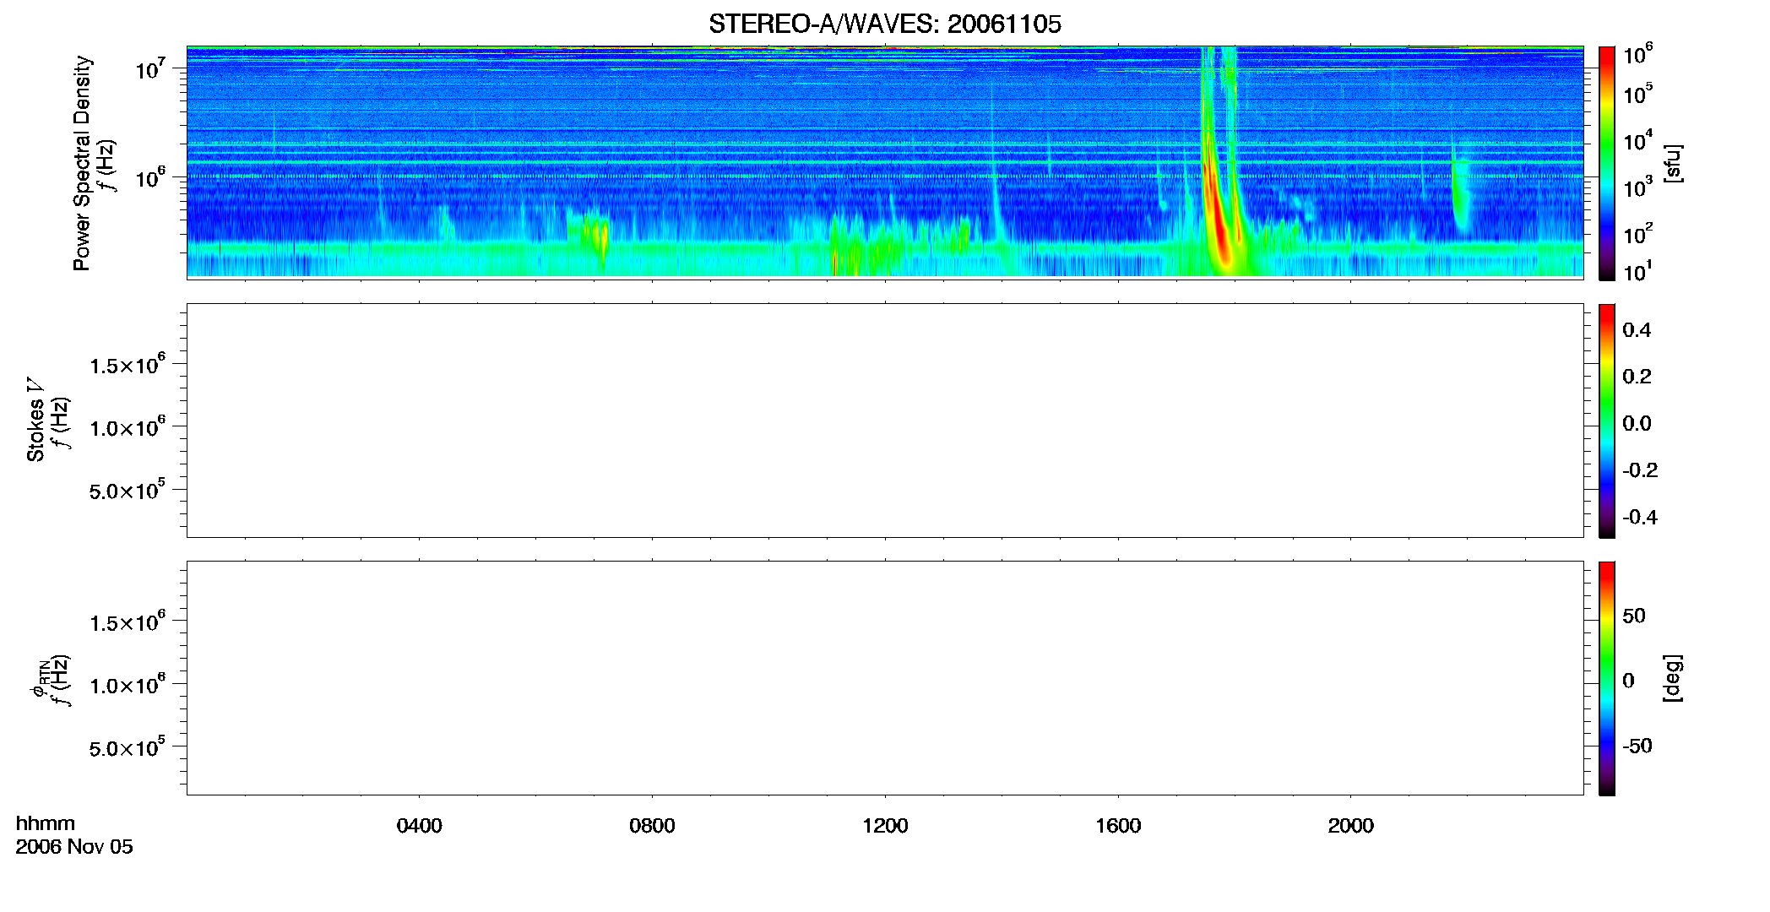
Task: Click the 2006 Nov 05 date label
Action: pos(74,846)
